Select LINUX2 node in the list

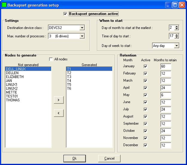coord(28,88)
